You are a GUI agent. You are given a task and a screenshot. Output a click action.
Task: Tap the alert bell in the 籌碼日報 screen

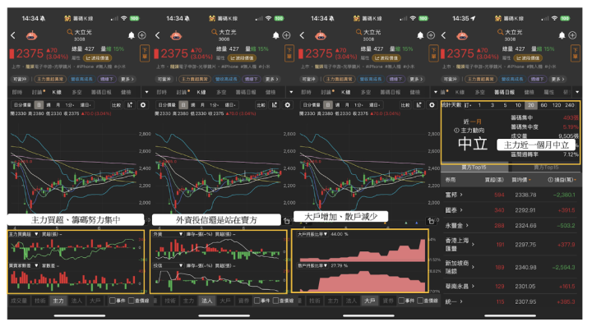click(x=562, y=35)
